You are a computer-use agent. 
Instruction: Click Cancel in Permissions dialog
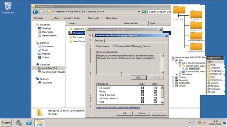(x=142, y=114)
